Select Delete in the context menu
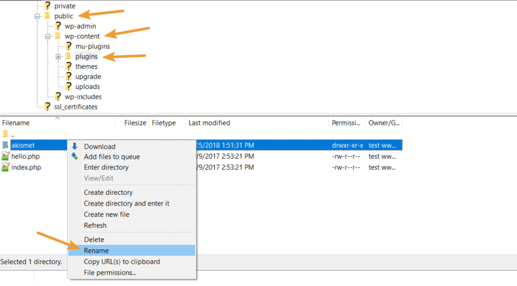517x286 pixels. (94, 240)
